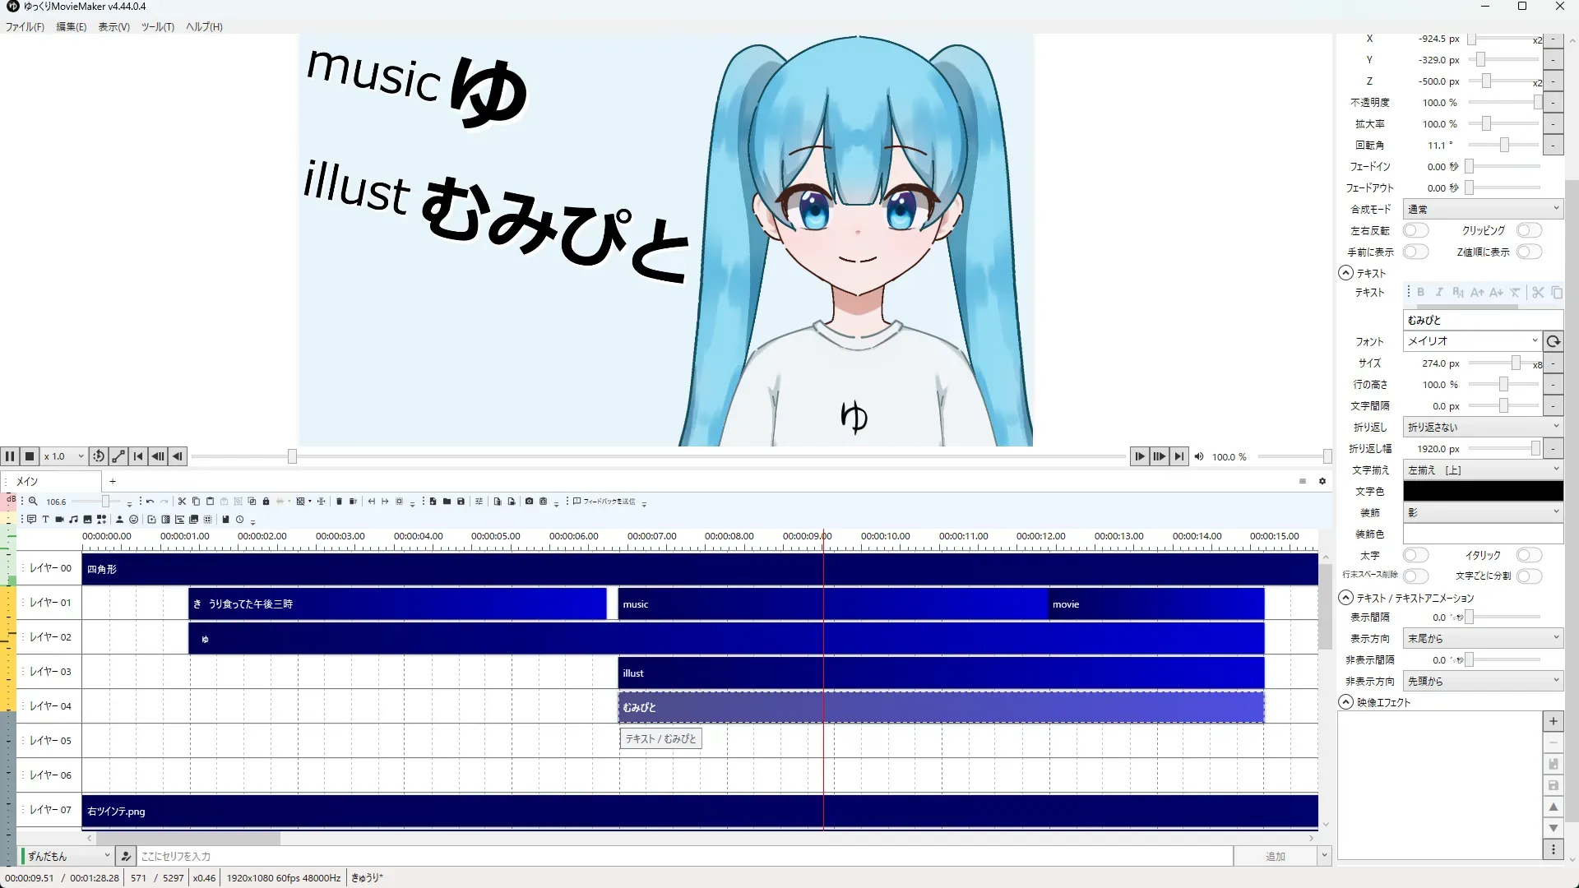Click the loop playback icon
Viewport: 1579px width, 888px height.
98,456
